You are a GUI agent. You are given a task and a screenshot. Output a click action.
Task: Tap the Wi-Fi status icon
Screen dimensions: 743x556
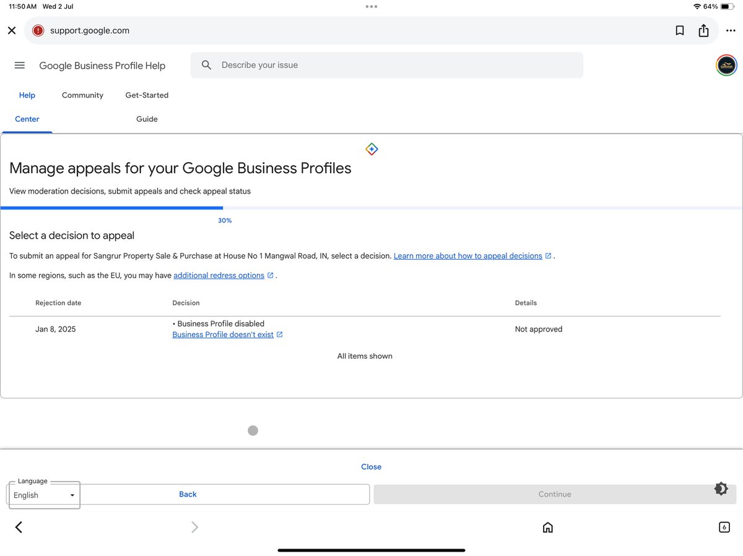(697, 6)
